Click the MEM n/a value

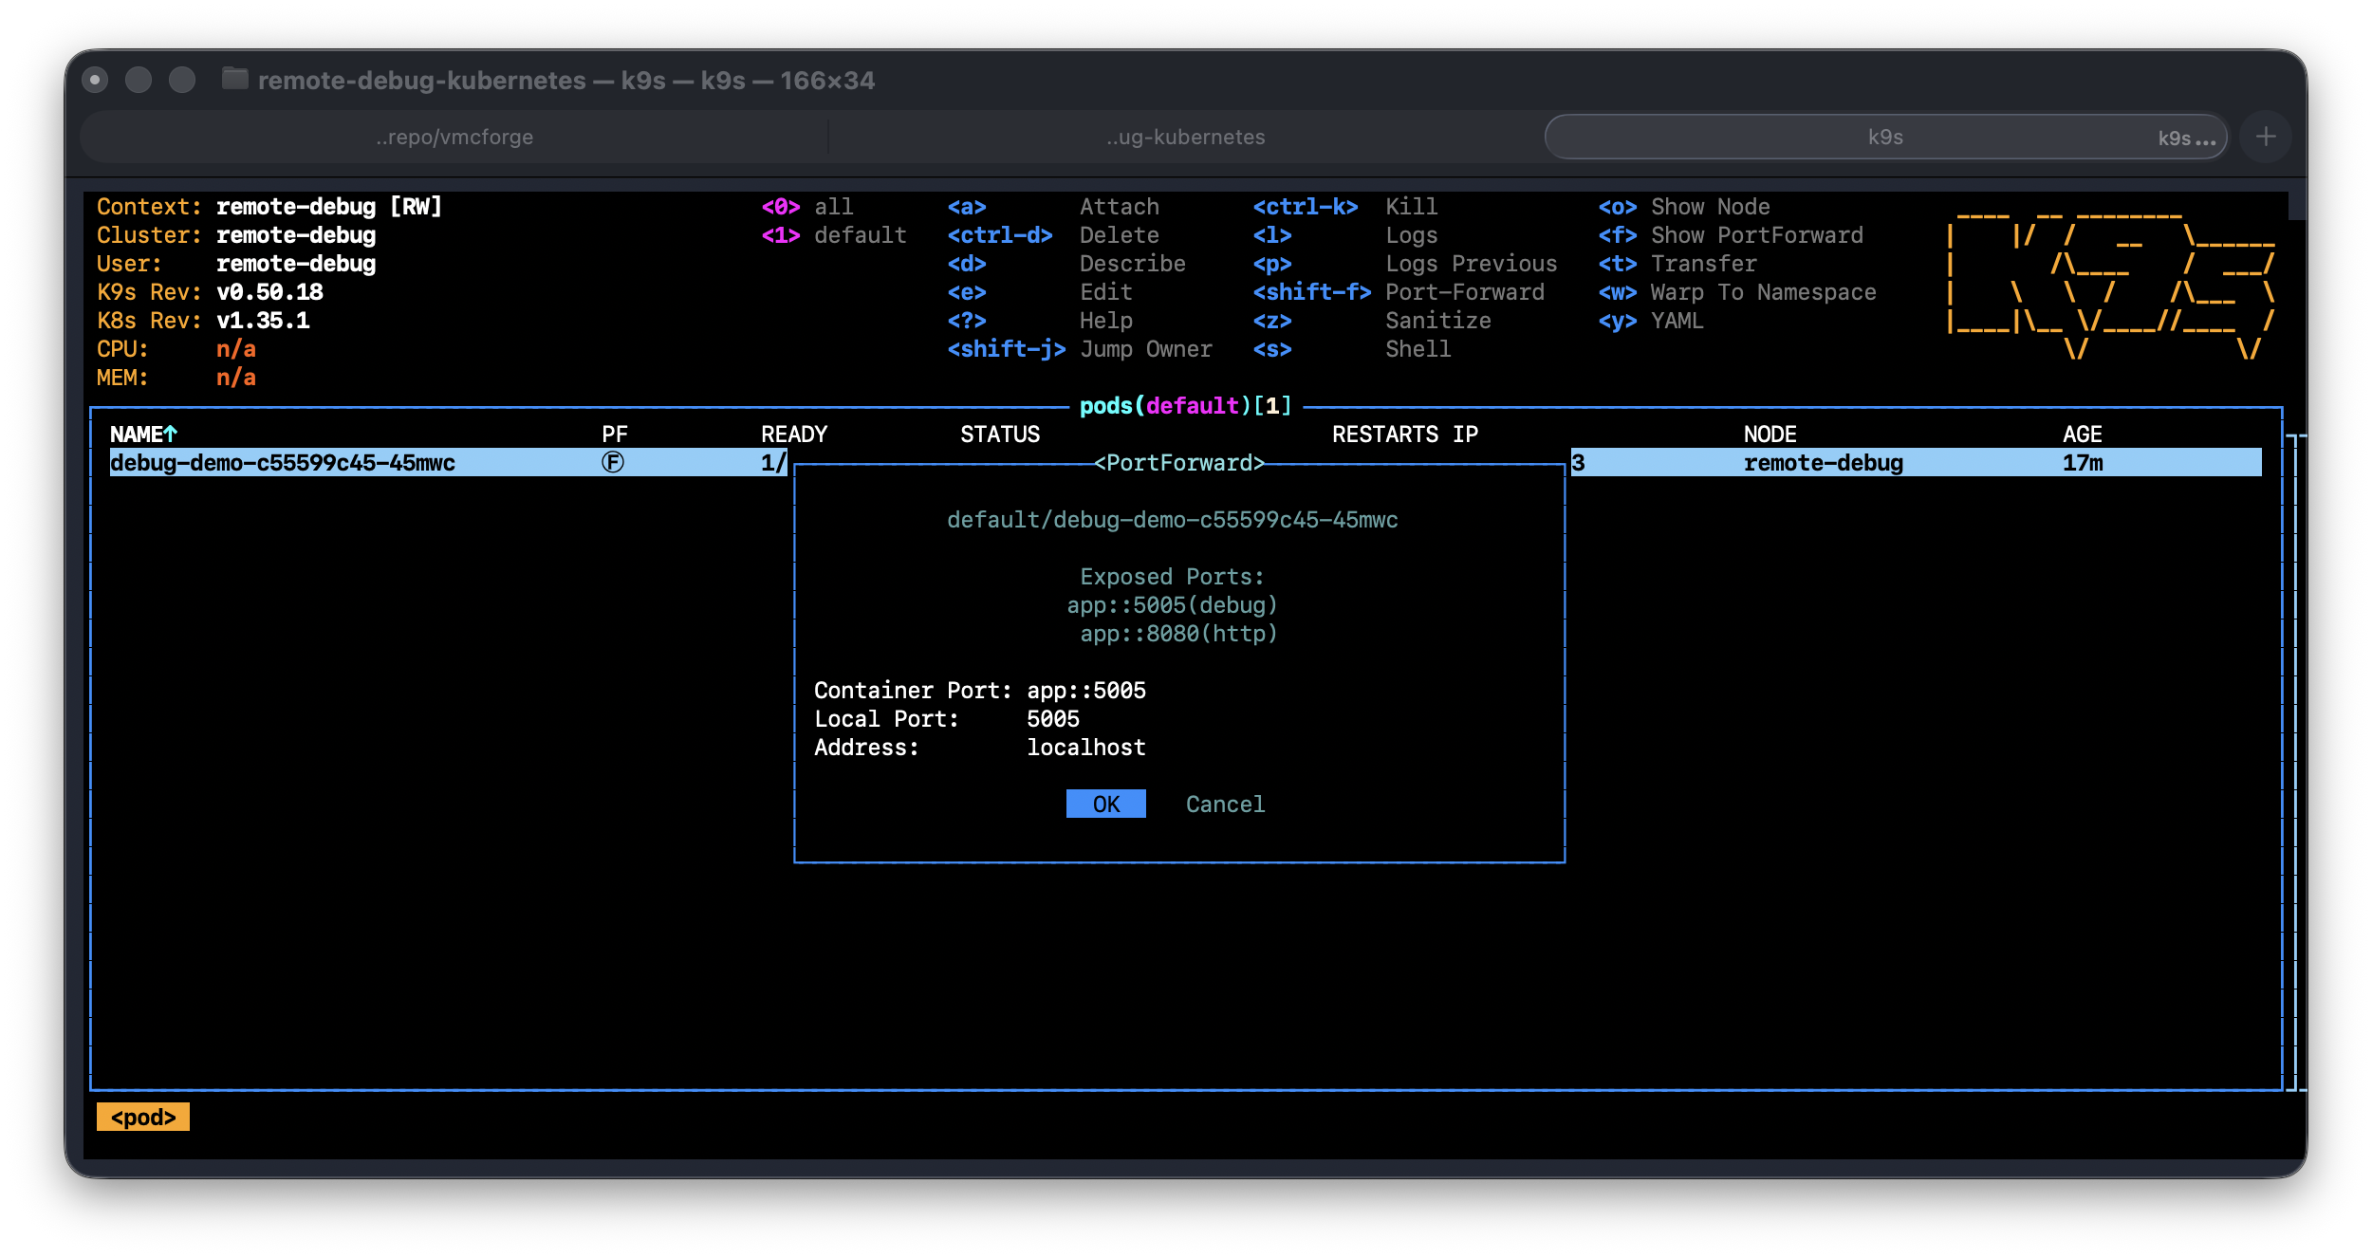(x=236, y=377)
